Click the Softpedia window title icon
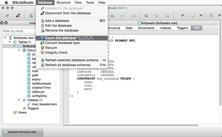 [x=139, y=23]
